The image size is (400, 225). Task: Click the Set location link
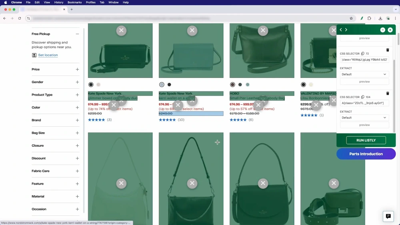point(48,55)
